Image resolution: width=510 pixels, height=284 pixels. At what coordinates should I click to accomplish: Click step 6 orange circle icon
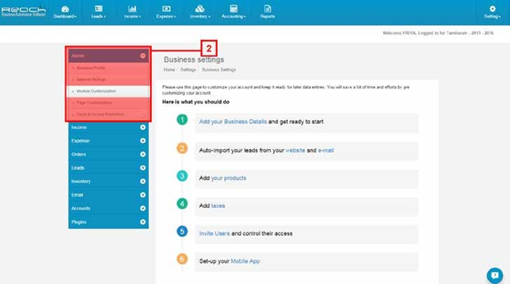point(182,259)
